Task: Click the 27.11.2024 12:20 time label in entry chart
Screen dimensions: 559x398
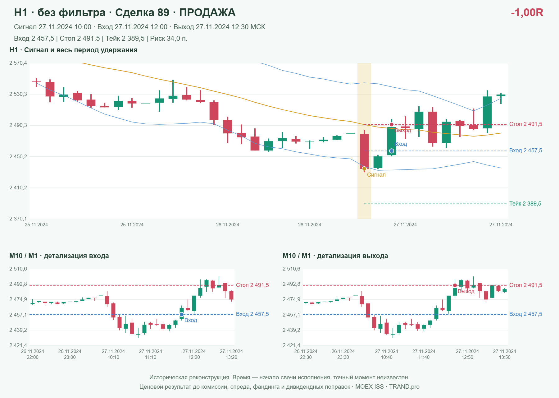Action: [194, 354]
